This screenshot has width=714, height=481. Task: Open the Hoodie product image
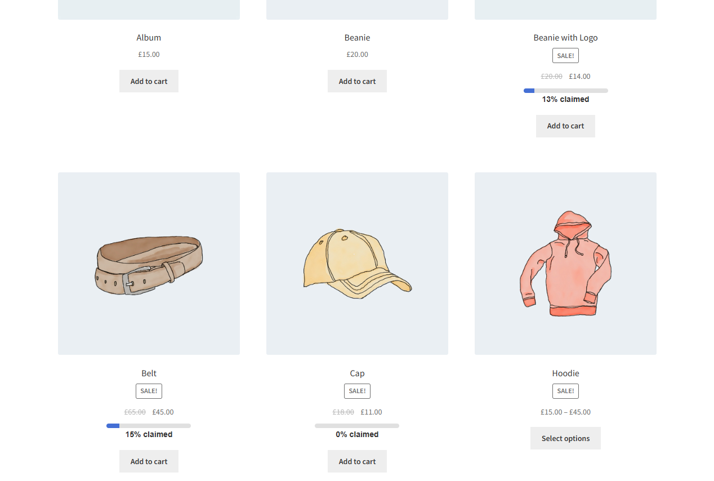click(x=565, y=263)
